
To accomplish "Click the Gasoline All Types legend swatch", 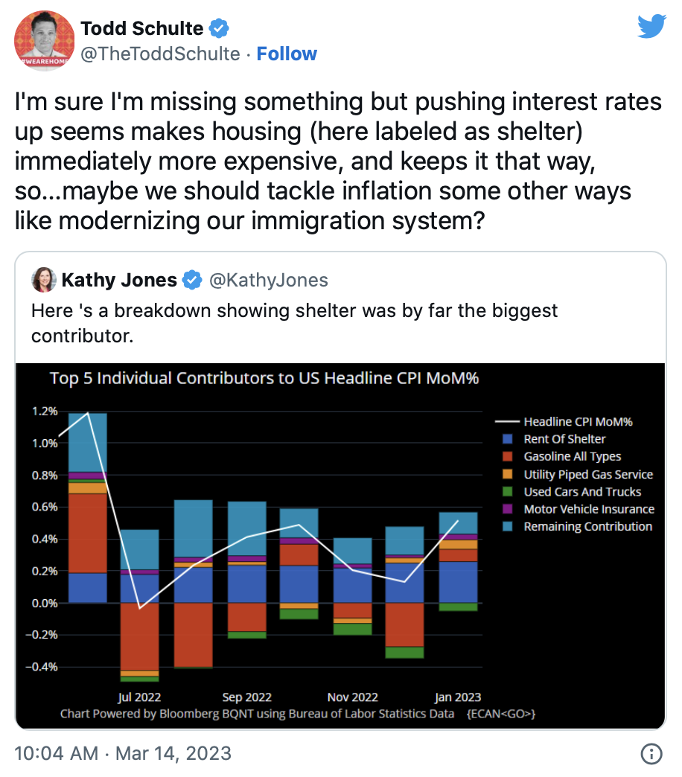I will tap(509, 456).
